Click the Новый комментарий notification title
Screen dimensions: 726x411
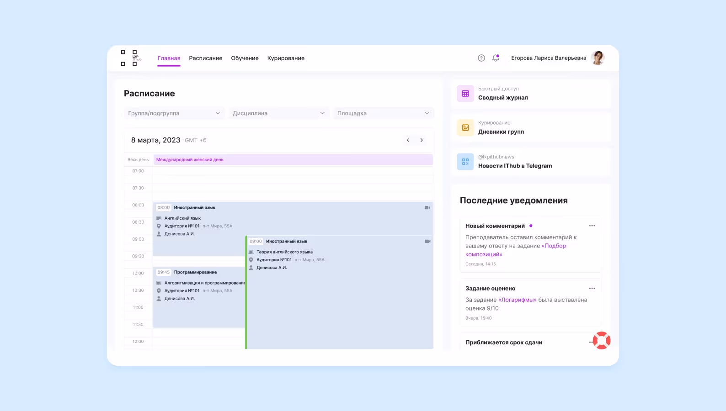coord(495,226)
